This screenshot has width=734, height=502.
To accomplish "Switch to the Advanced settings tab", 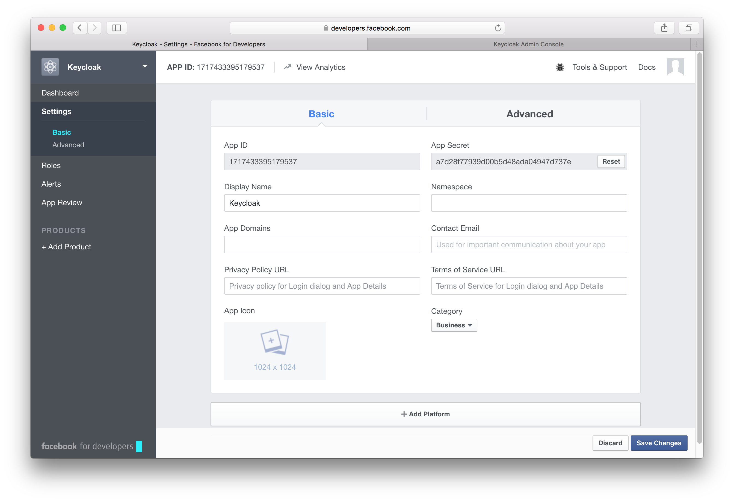I will 529,114.
